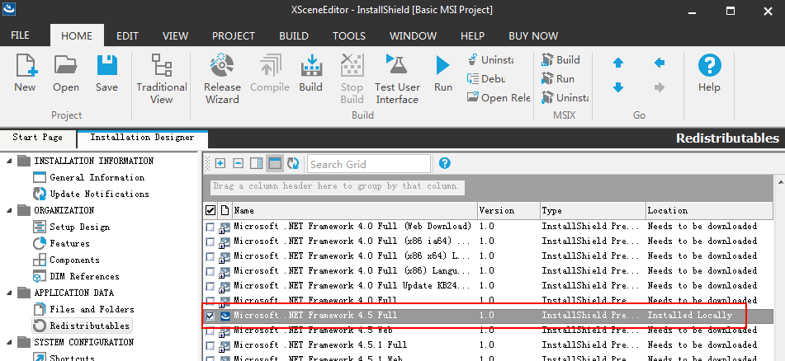785x361 pixels.
Task: Save the project with the Save icon
Action: pyautogui.click(x=106, y=73)
